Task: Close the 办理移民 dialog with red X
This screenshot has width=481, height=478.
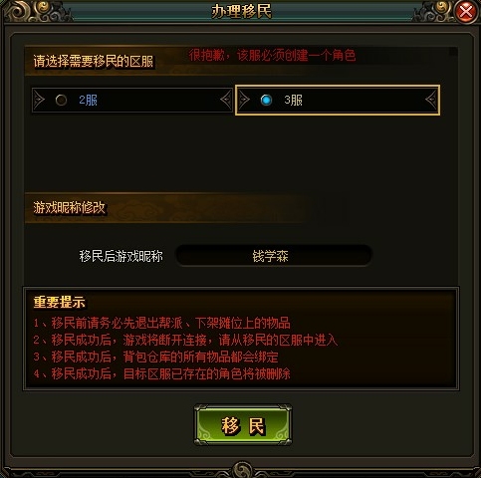Action: pyautogui.click(x=466, y=12)
